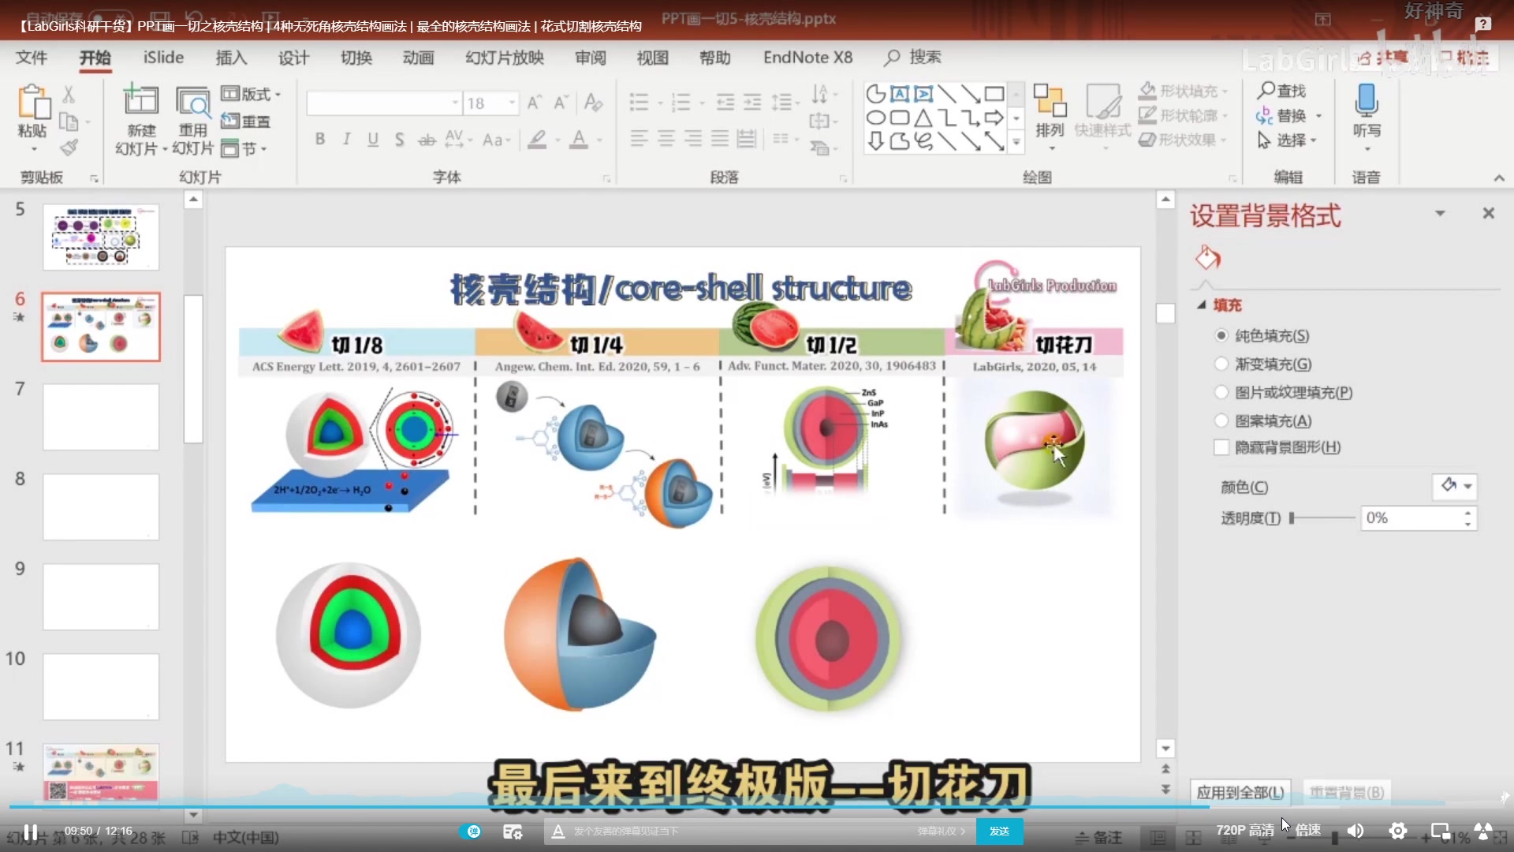Toggle Bold formatting
Screen dimensions: 1514x852
point(320,140)
